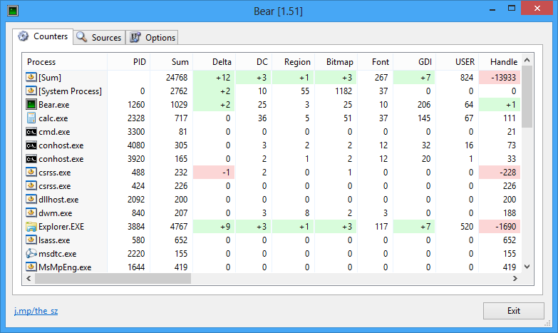The image size is (558, 333).
Task: Sort by the Handle column header
Action: (500, 62)
